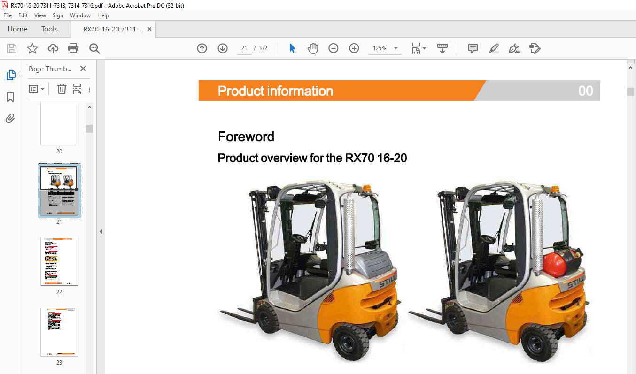Click the scrolling mode keyboard icon
The width and height of the screenshot is (636, 374).
click(442, 48)
